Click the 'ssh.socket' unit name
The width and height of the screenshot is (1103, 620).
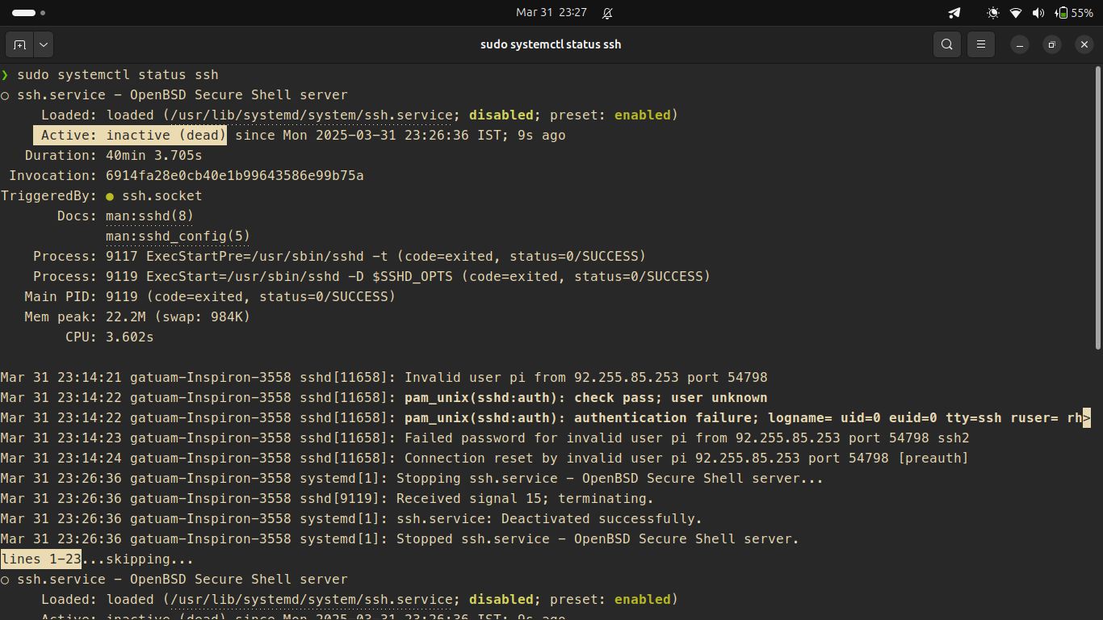point(162,196)
